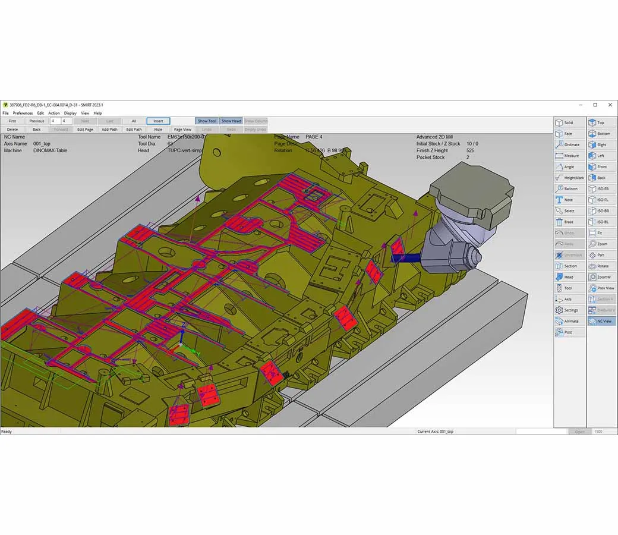Start the Animate simulation
The image size is (618, 535).
coord(569,321)
